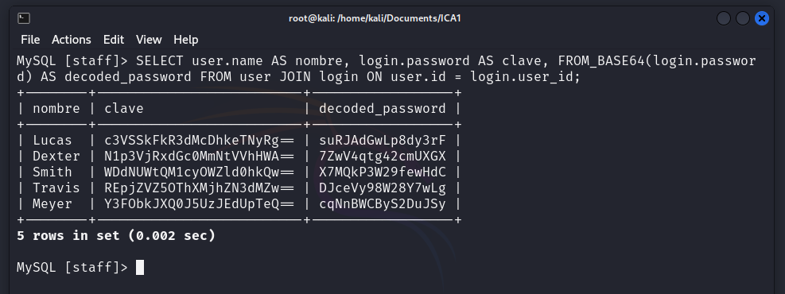Click the nombre column header

(x=56, y=109)
